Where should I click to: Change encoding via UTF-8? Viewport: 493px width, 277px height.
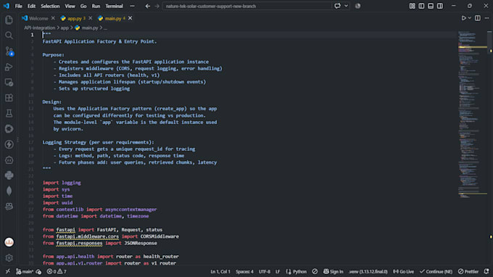[x=264, y=271]
